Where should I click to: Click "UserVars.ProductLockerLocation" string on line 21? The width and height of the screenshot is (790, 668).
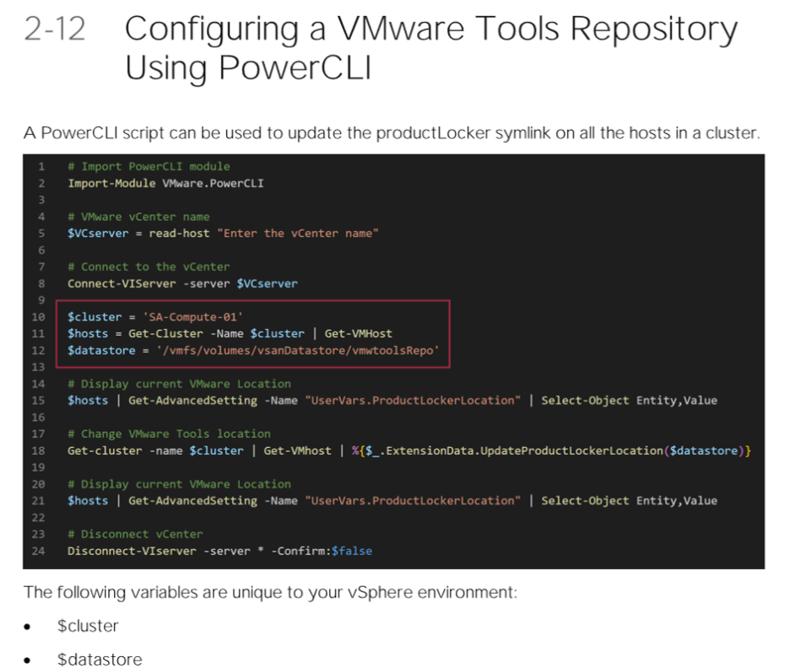tap(412, 501)
